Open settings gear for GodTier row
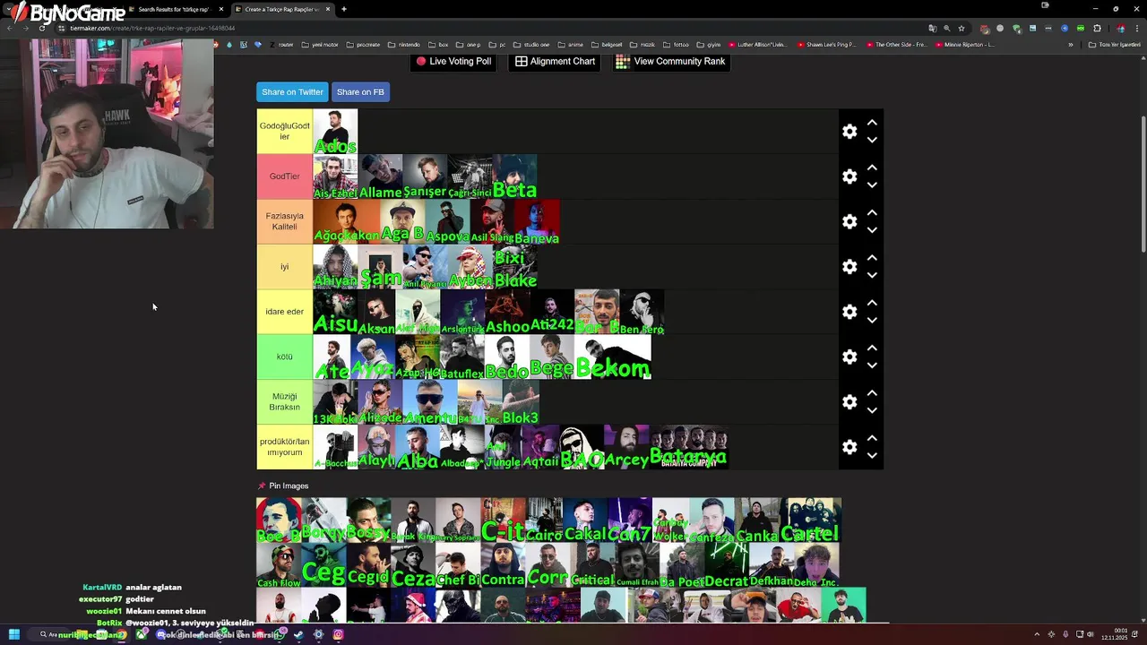The width and height of the screenshot is (1147, 645). point(849,176)
